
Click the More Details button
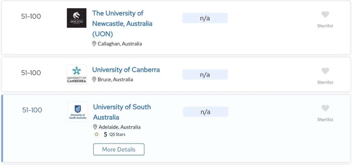pyautogui.click(x=119, y=149)
